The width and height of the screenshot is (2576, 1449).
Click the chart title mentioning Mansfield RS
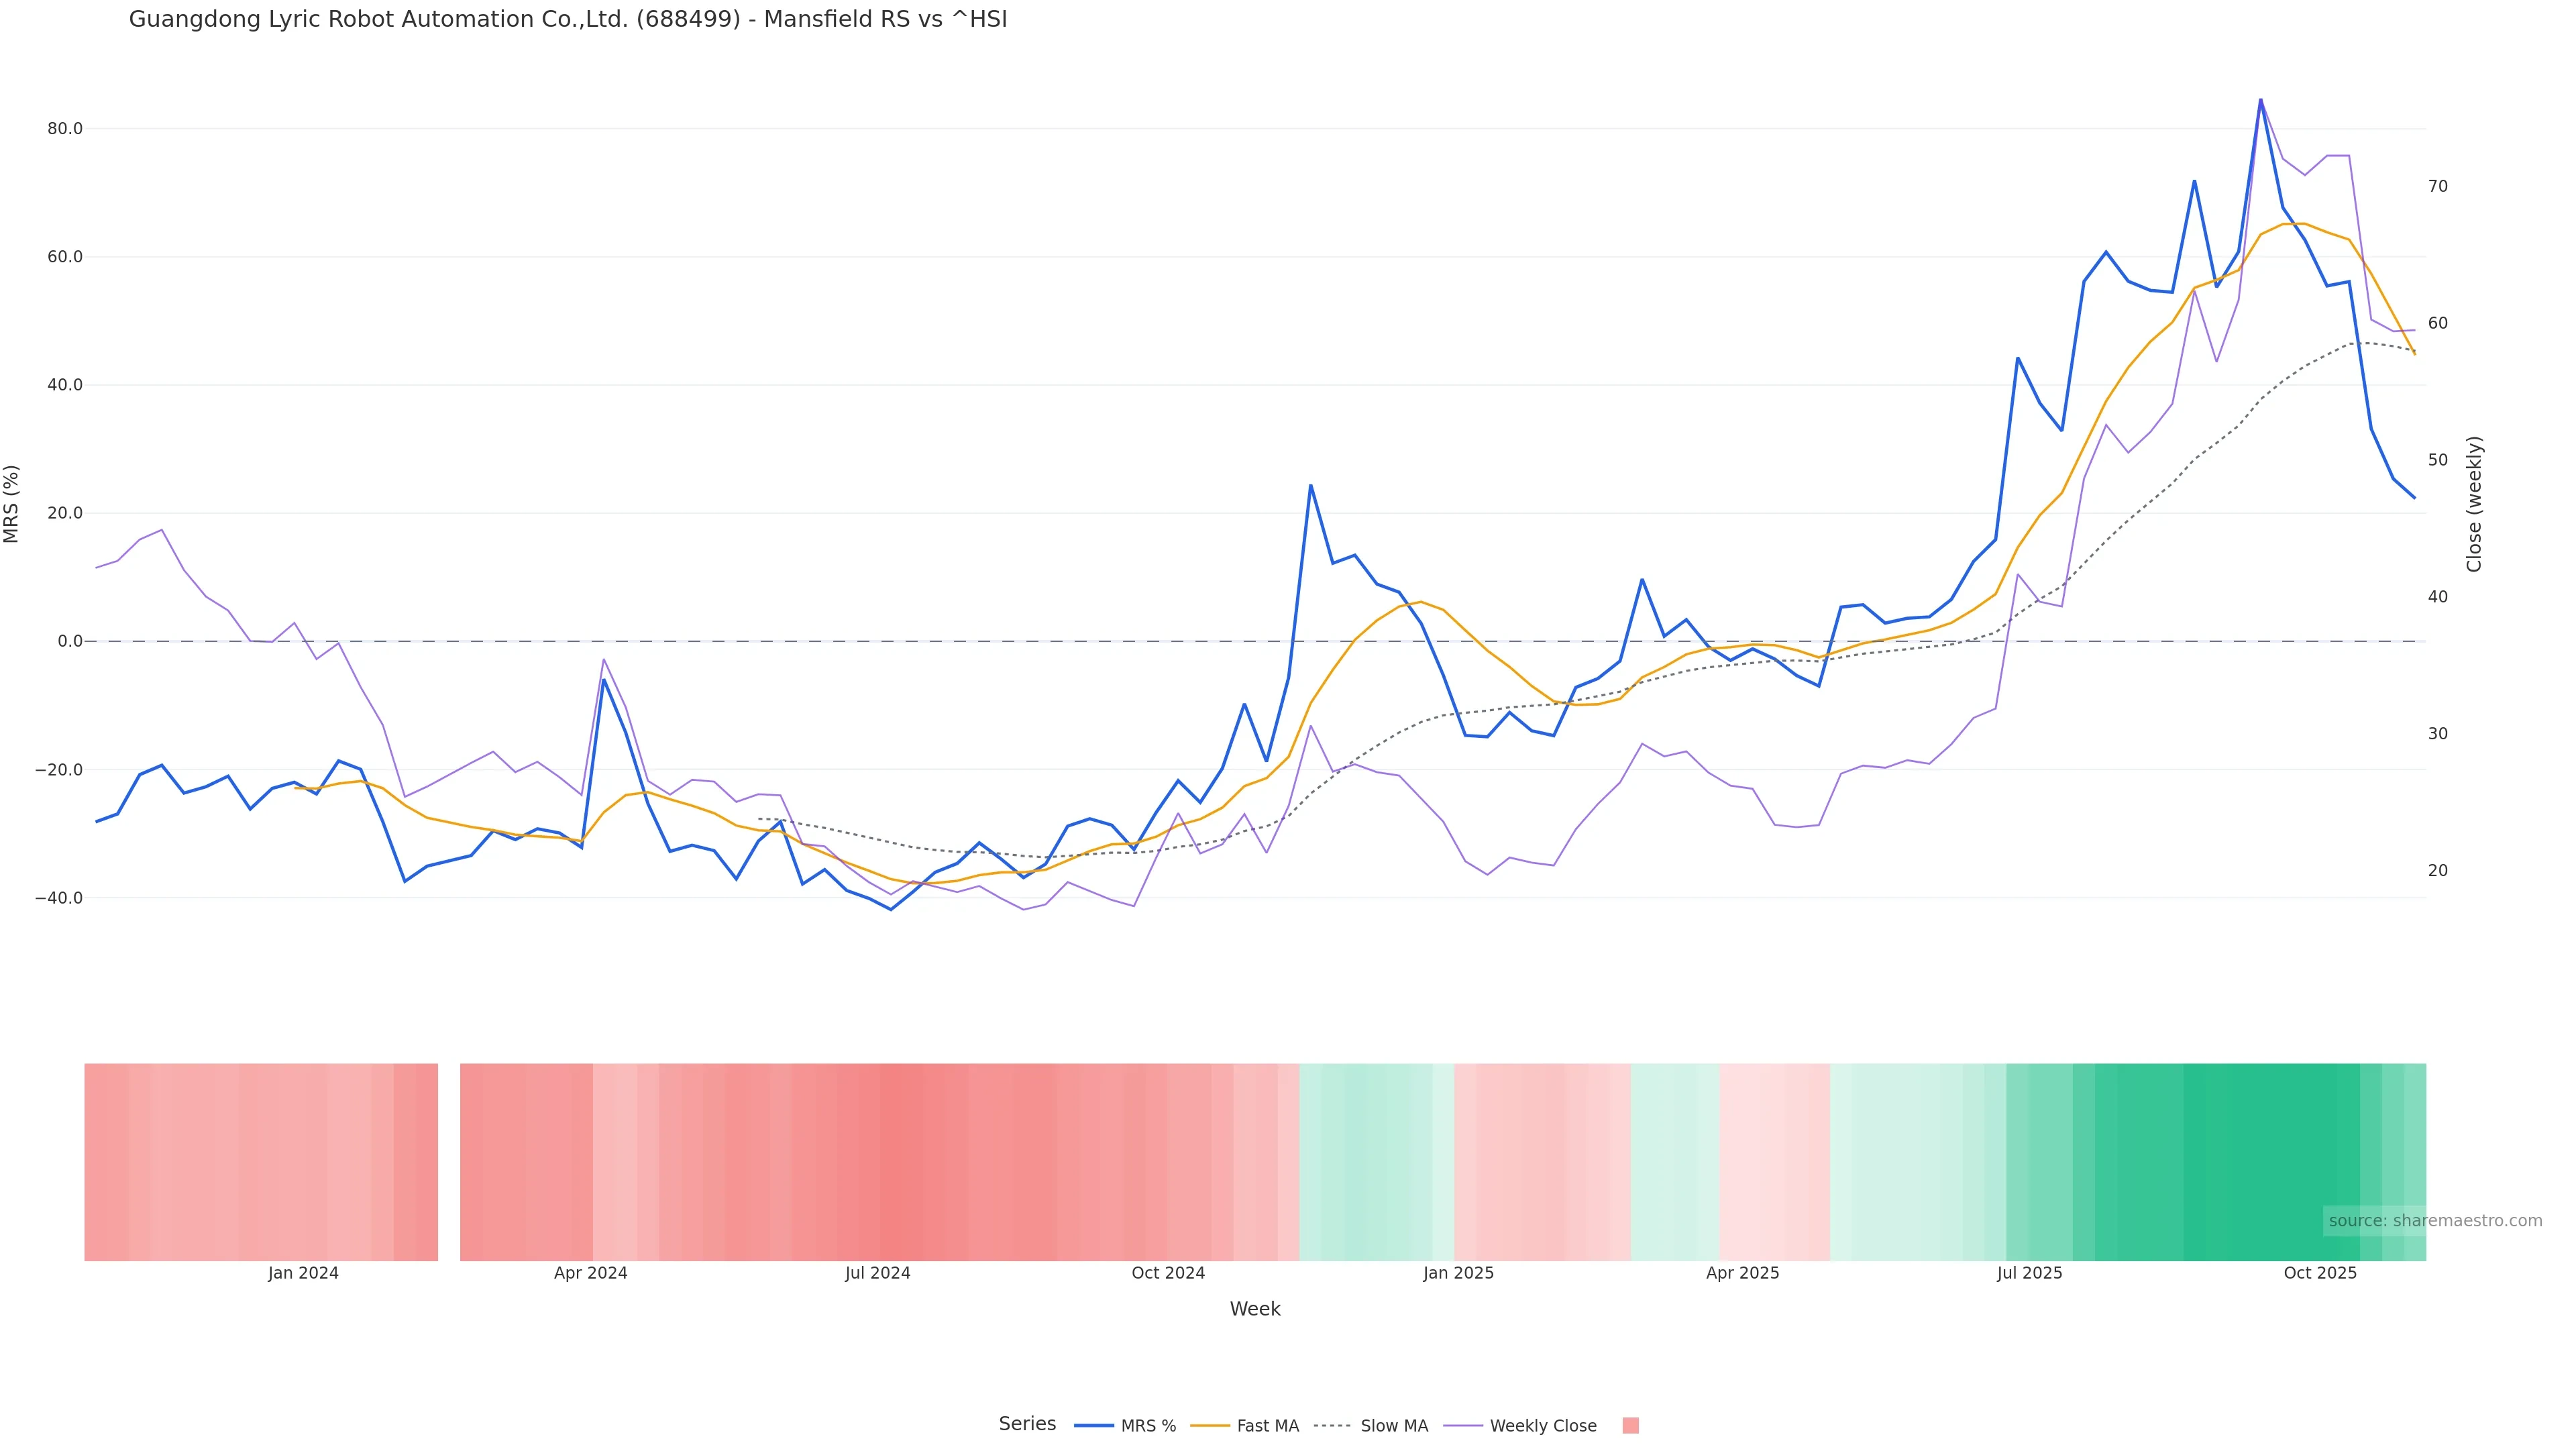tap(568, 19)
